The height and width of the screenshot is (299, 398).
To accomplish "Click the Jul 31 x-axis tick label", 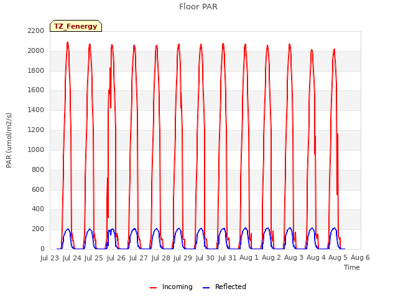I will point(227,258).
